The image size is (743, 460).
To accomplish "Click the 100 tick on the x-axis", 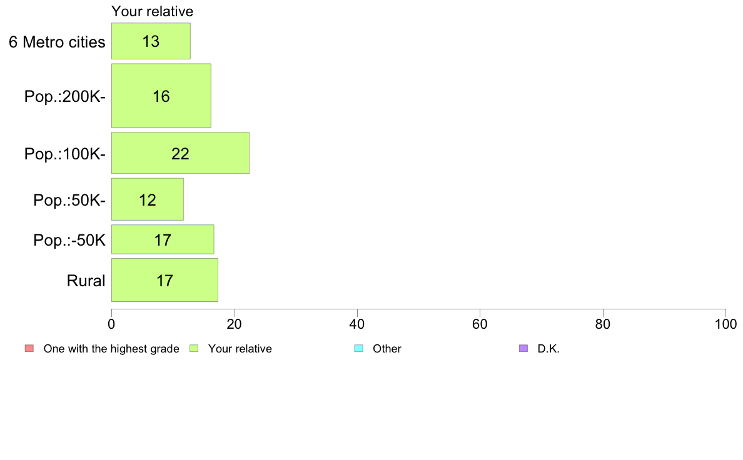I will [x=725, y=324].
